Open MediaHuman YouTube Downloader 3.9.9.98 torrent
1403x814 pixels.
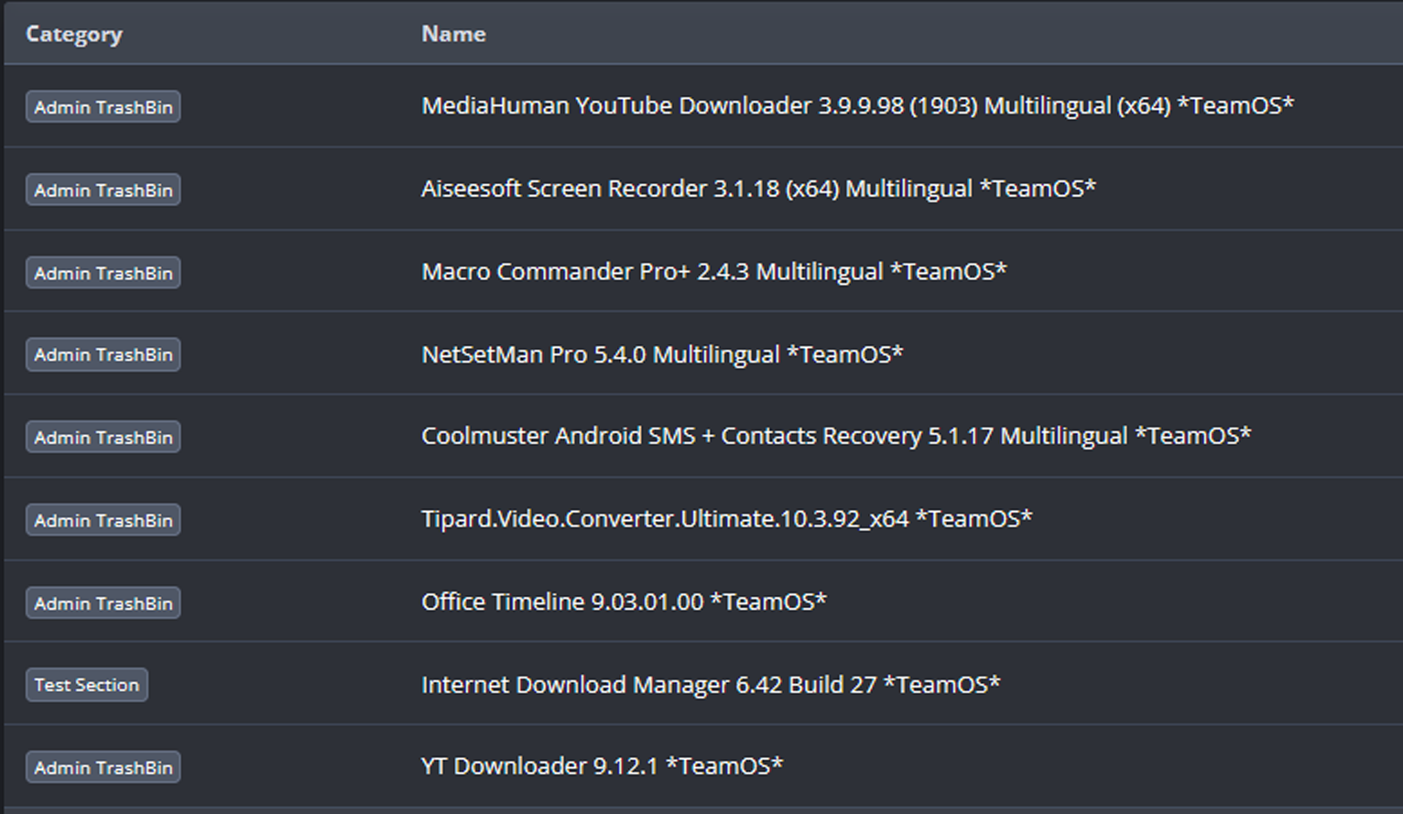[857, 106]
